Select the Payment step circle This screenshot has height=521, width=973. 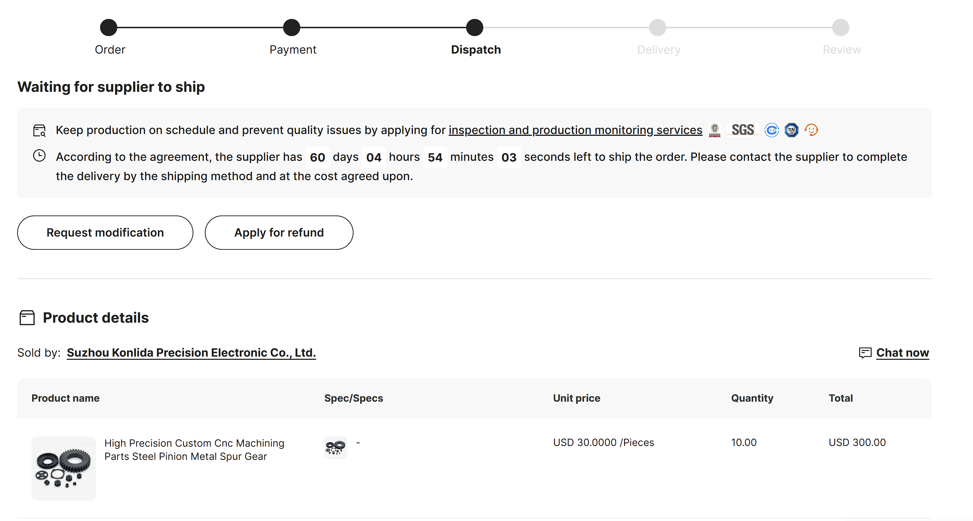pyautogui.click(x=292, y=28)
